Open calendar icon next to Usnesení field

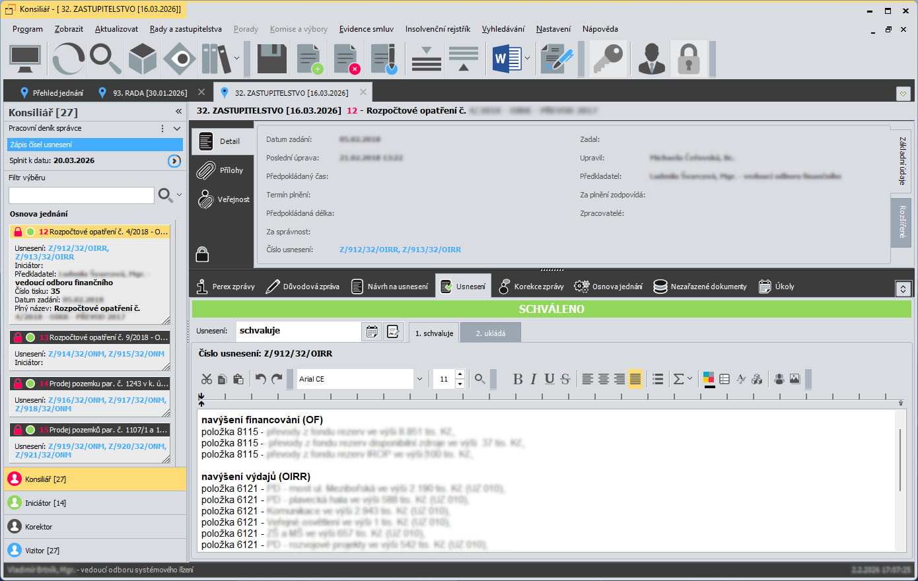tap(372, 331)
